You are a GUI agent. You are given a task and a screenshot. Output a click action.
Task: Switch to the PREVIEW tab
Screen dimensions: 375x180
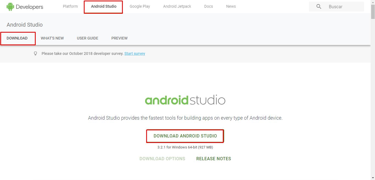(x=120, y=38)
